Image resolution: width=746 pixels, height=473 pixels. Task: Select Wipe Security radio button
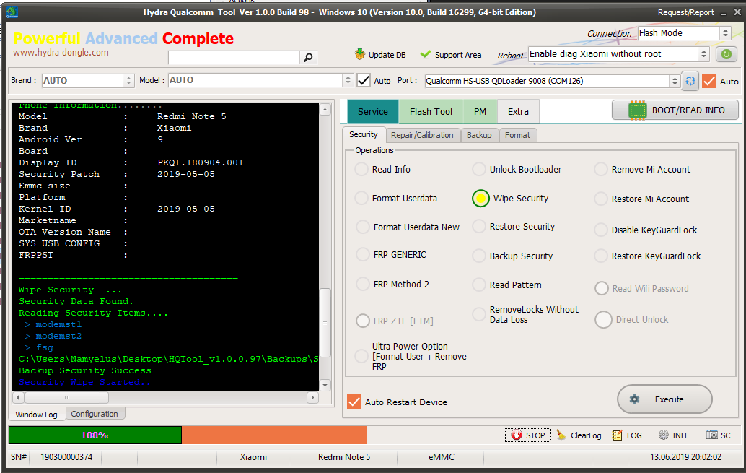(480, 198)
